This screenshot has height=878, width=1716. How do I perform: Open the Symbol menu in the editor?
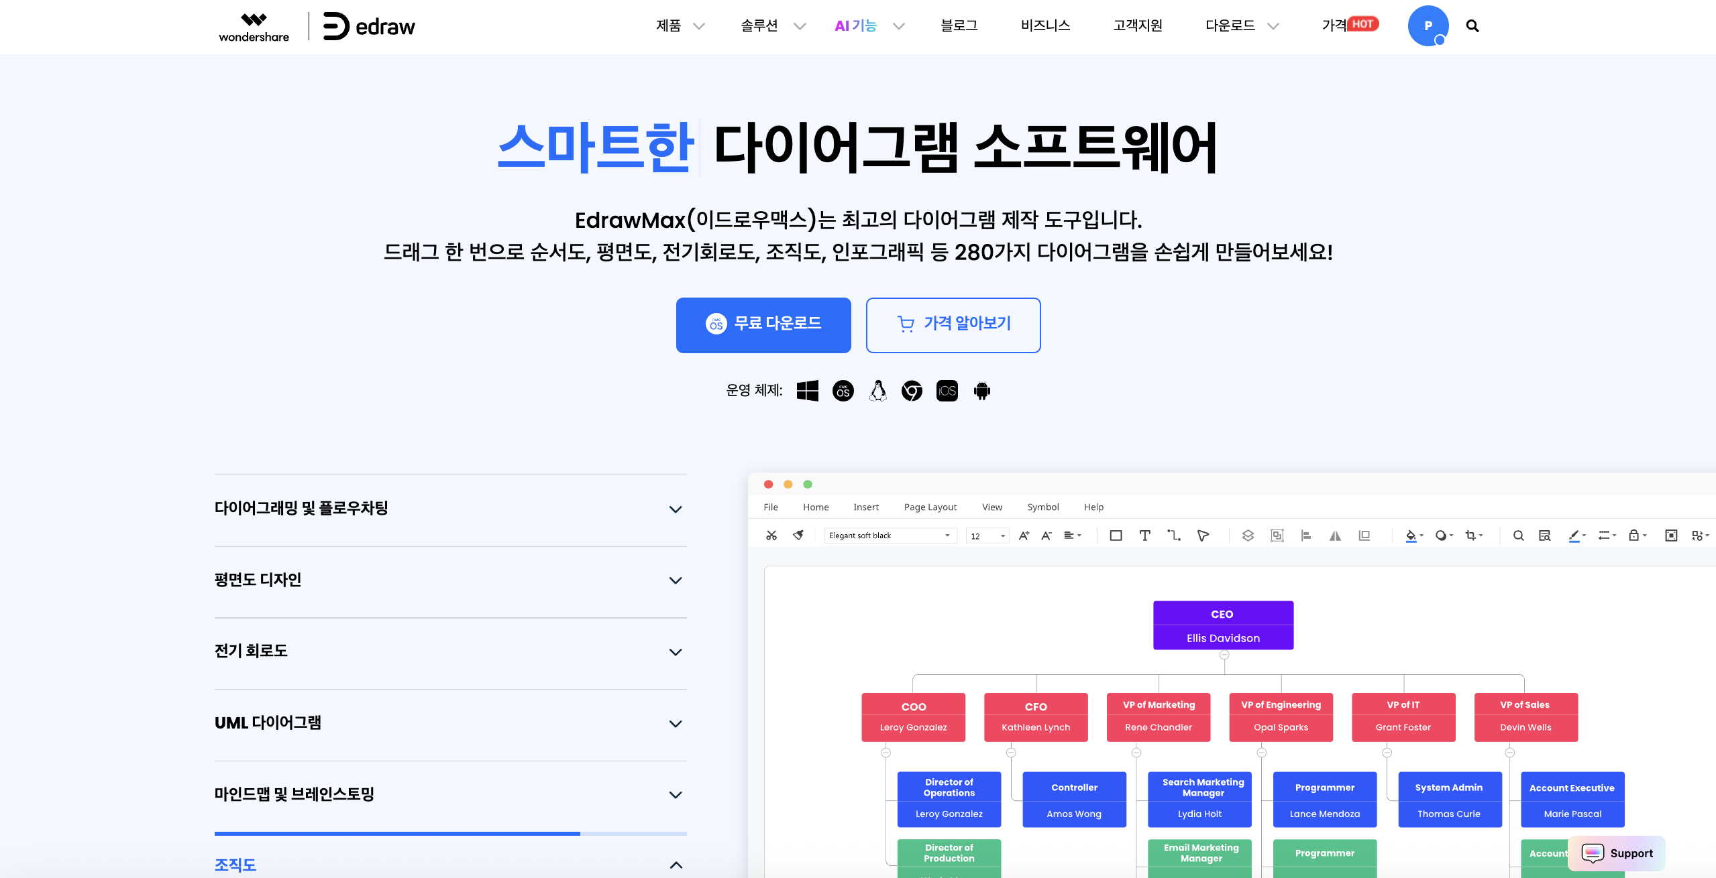1042,507
